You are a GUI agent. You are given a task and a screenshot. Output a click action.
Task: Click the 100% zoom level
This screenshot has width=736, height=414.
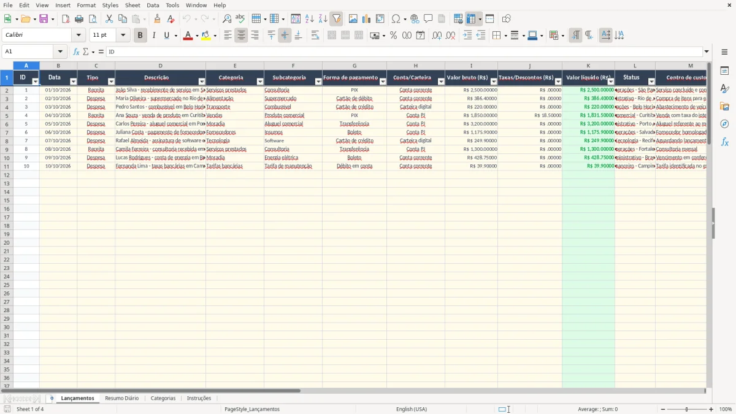point(726,409)
